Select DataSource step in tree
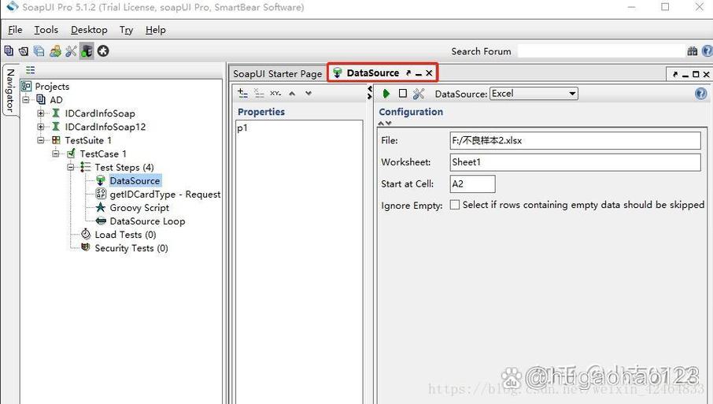713x404 pixels. point(135,180)
